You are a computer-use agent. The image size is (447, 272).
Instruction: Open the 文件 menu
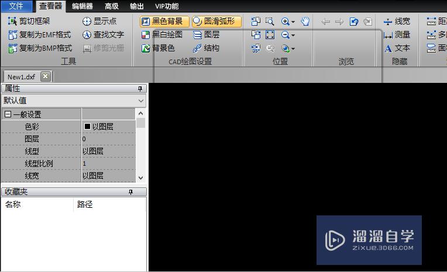[16, 6]
